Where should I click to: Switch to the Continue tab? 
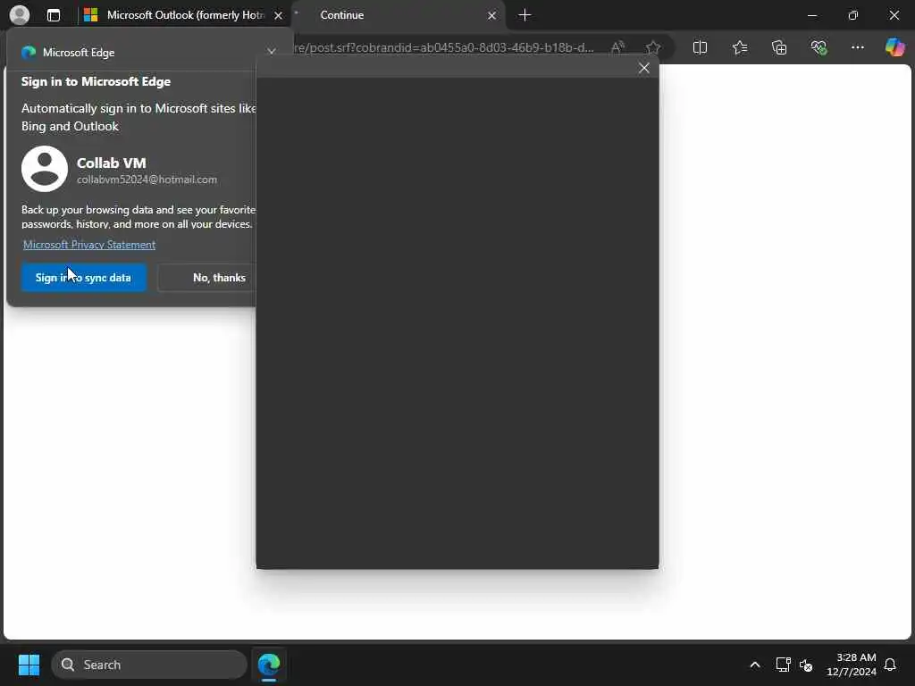[x=399, y=15]
